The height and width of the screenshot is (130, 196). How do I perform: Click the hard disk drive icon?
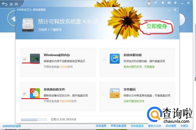click(x=28, y=25)
